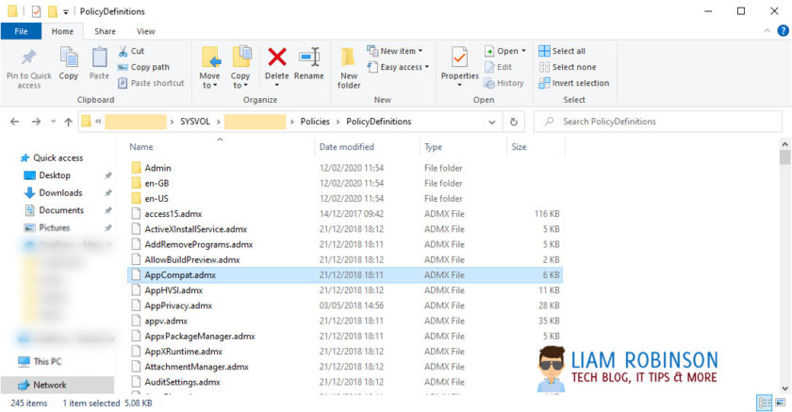Click the Delete red X icon
Viewport: 792px width, 412px height.
[277, 58]
